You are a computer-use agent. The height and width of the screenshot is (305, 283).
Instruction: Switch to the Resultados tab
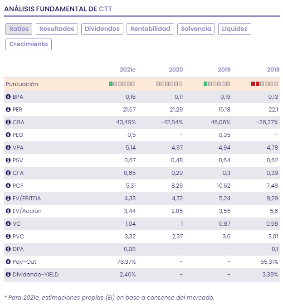(x=57, y=29)
